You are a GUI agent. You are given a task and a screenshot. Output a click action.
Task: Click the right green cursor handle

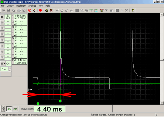(x=60, y=101)
